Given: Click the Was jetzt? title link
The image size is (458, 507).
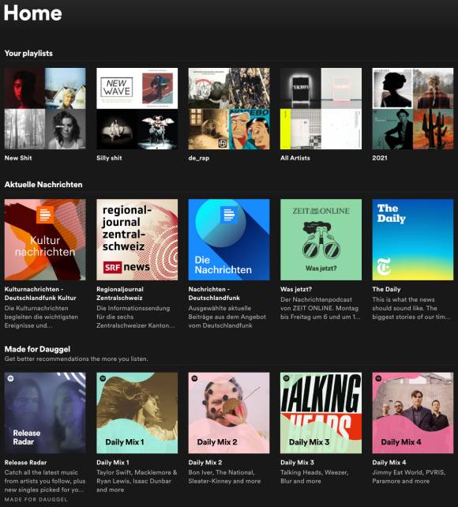Looking at the screenshot, I should point(296,289).
